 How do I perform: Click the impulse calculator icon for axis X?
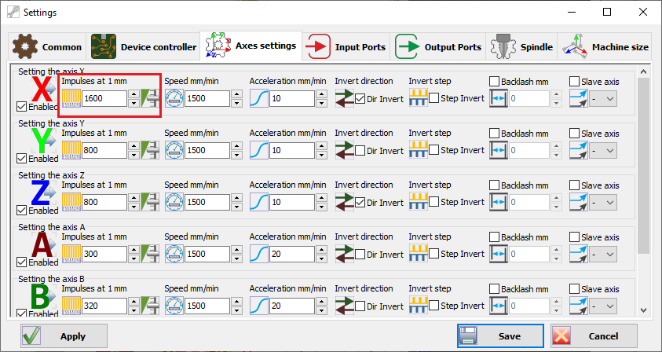[x=149, y=98]
